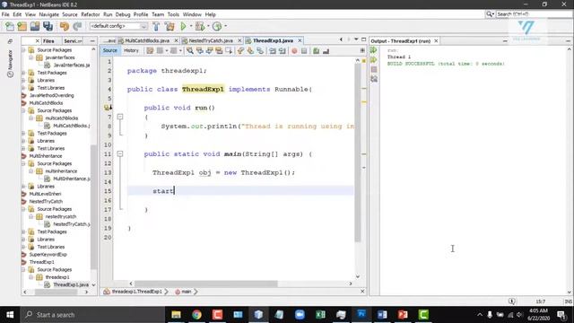Click the Open Project toolbar icon
This screenshot has height=323, width=574.
pos(35,26)
